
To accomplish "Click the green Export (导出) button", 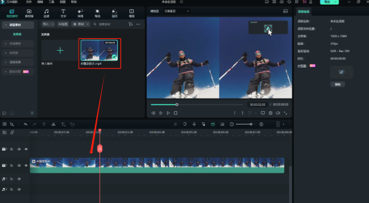I will pos(328,2).
